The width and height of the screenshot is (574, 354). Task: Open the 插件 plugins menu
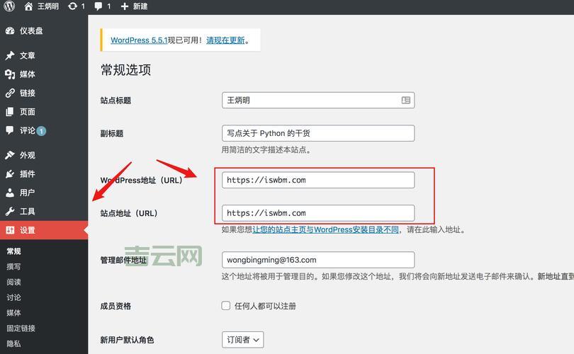point(44,173)
